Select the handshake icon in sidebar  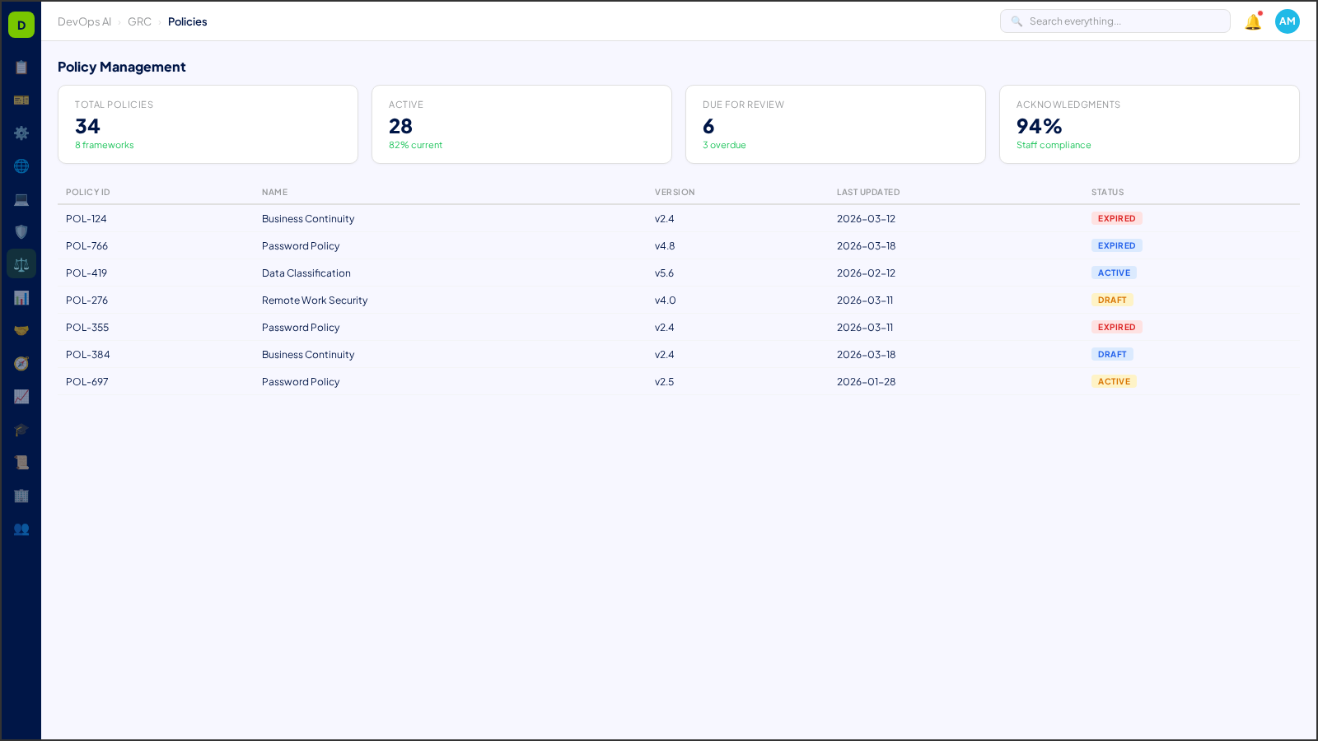click(21, 329)
